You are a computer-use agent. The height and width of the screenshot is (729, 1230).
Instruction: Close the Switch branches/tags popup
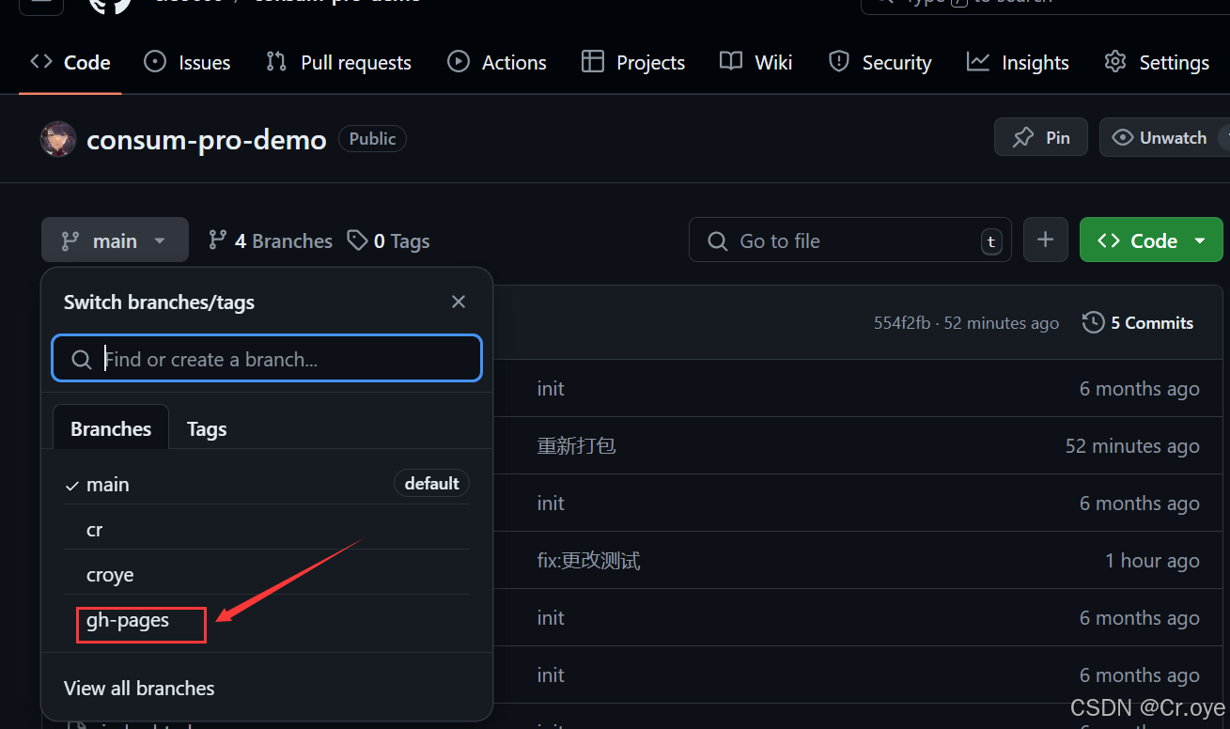coord(459,302)
